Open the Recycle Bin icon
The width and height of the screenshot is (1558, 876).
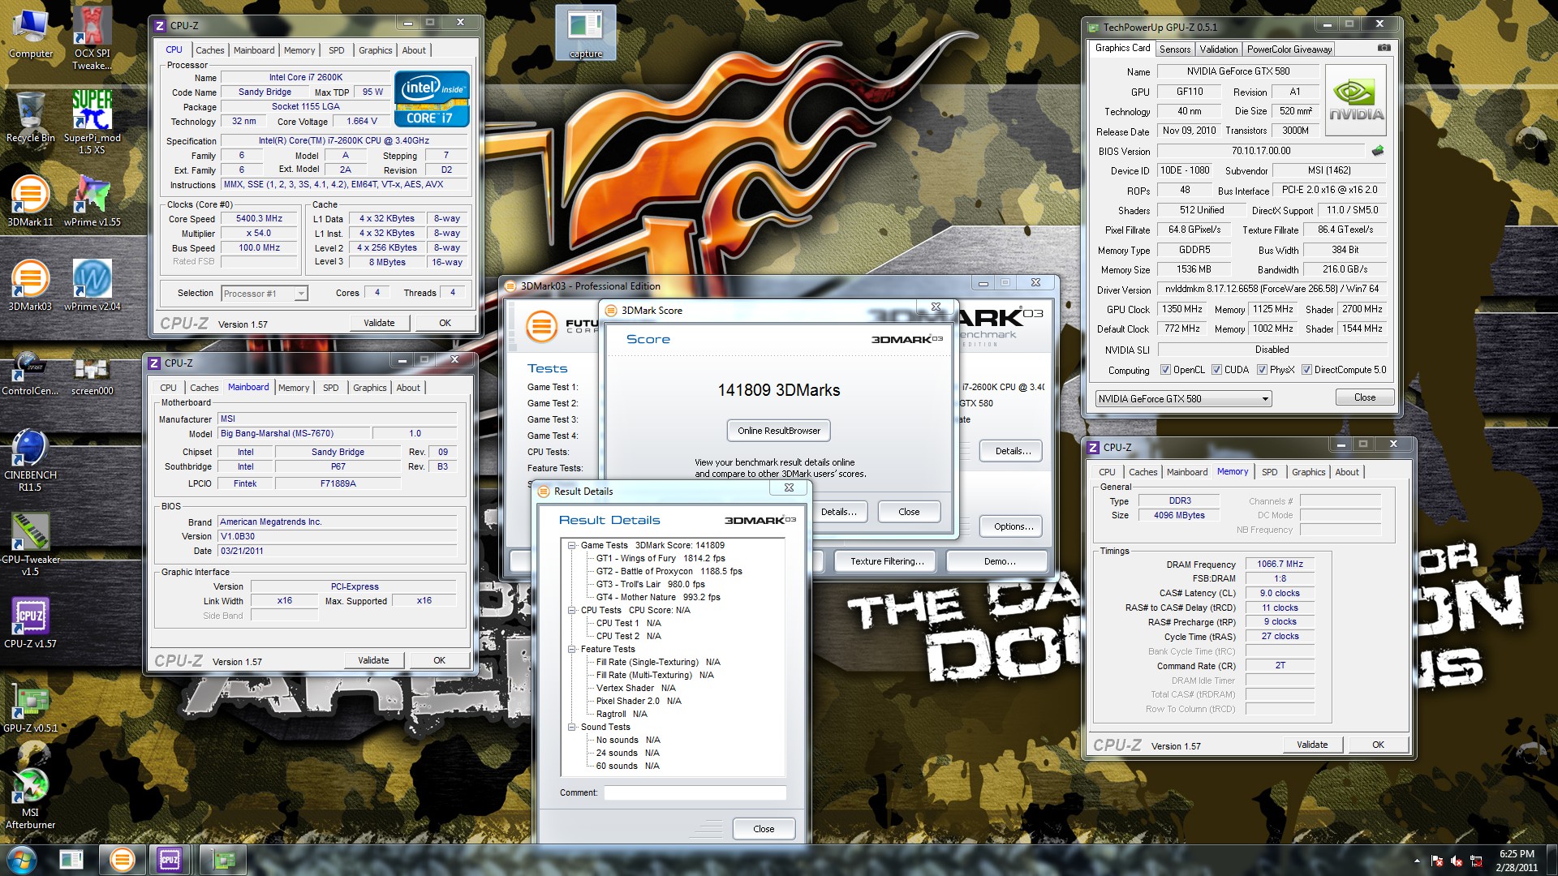31,117
